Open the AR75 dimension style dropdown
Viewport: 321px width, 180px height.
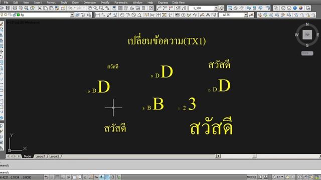246,15
